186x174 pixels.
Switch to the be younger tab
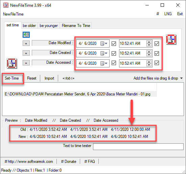pyautogui.click(x=49, y=26)
